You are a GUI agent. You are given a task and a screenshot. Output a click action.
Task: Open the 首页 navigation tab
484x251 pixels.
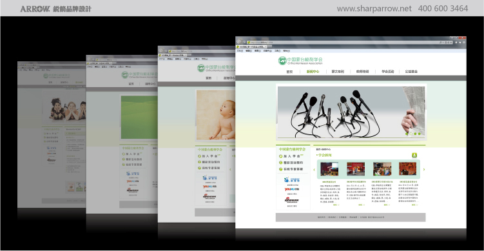point(289,72)
